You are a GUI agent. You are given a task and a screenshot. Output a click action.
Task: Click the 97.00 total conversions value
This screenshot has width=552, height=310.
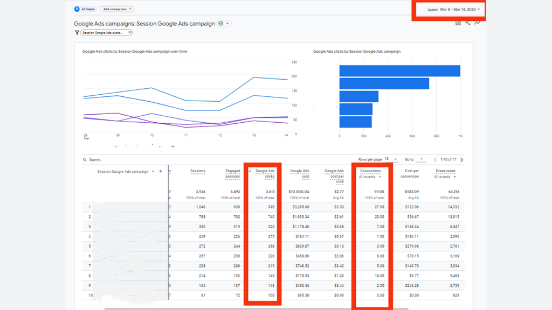(379, 192)
